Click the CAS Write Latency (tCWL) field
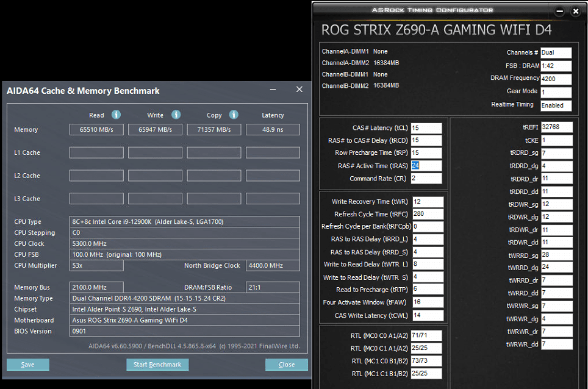Image resolution: width=588 pixels, height=389 pixels. click(428, 316)
